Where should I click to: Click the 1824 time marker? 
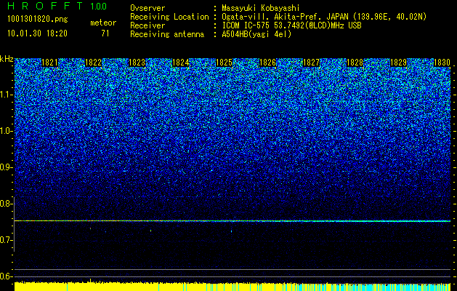(181, 63)
